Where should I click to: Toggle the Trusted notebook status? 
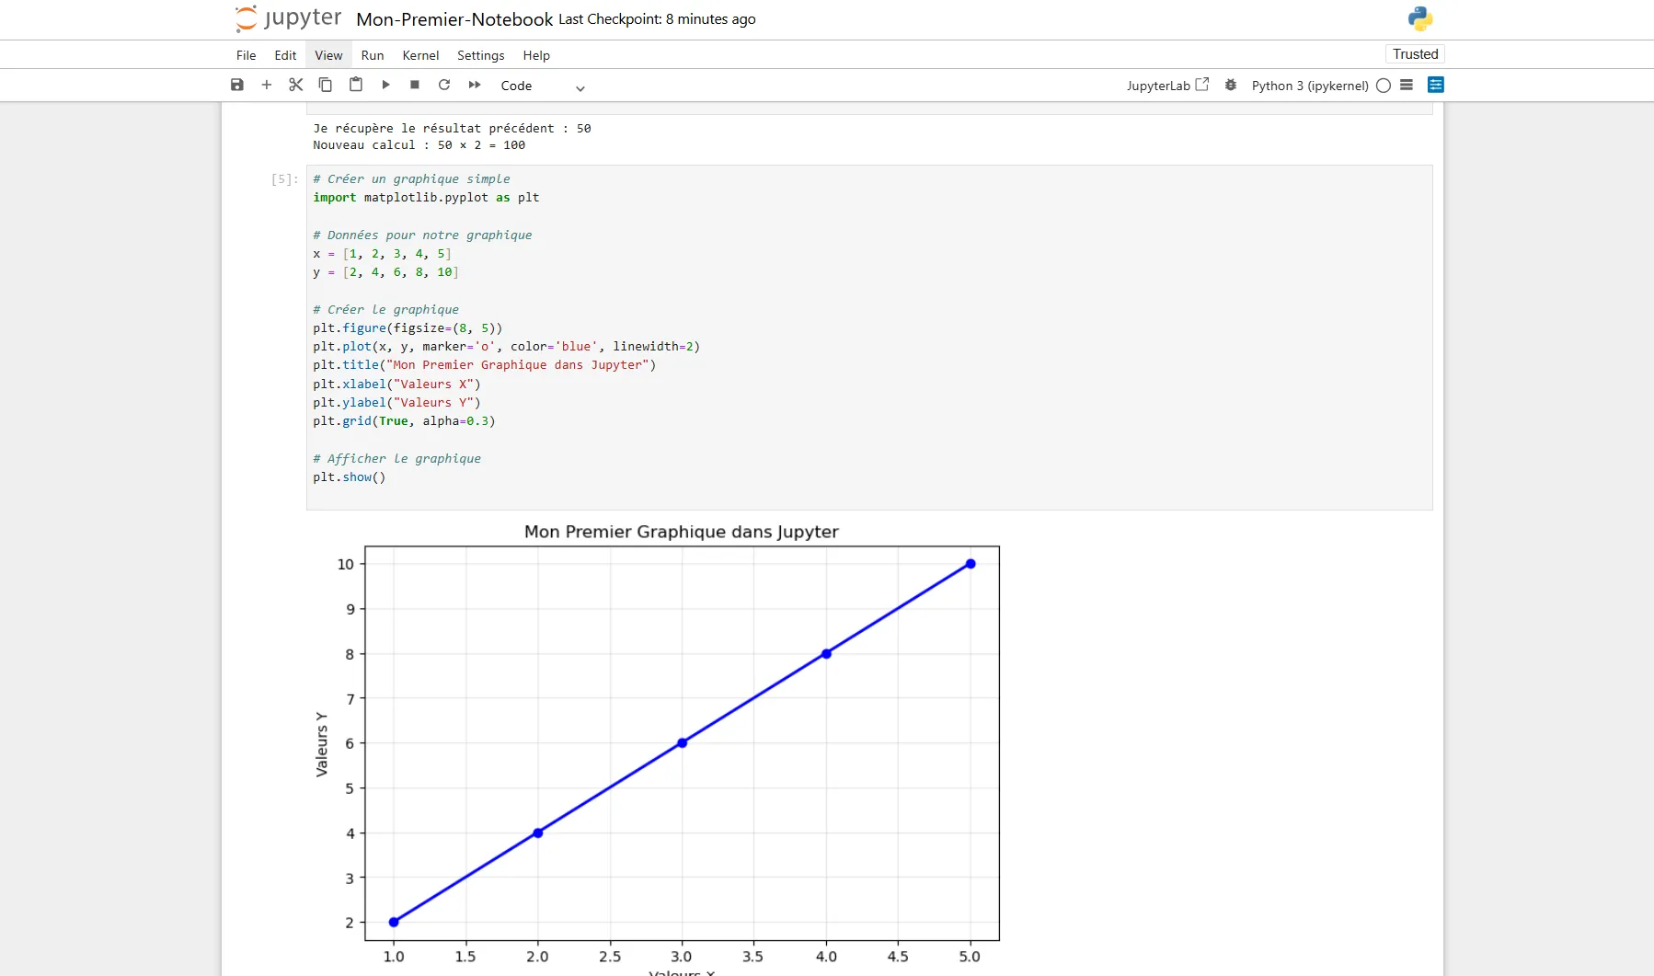(1414, 53)
